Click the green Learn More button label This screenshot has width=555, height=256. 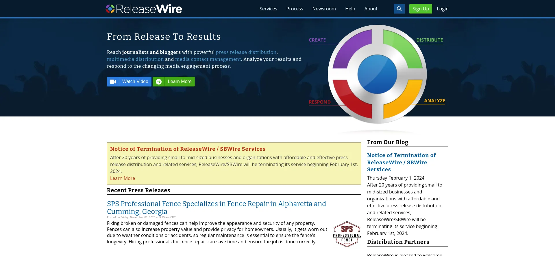pos(180,82)
